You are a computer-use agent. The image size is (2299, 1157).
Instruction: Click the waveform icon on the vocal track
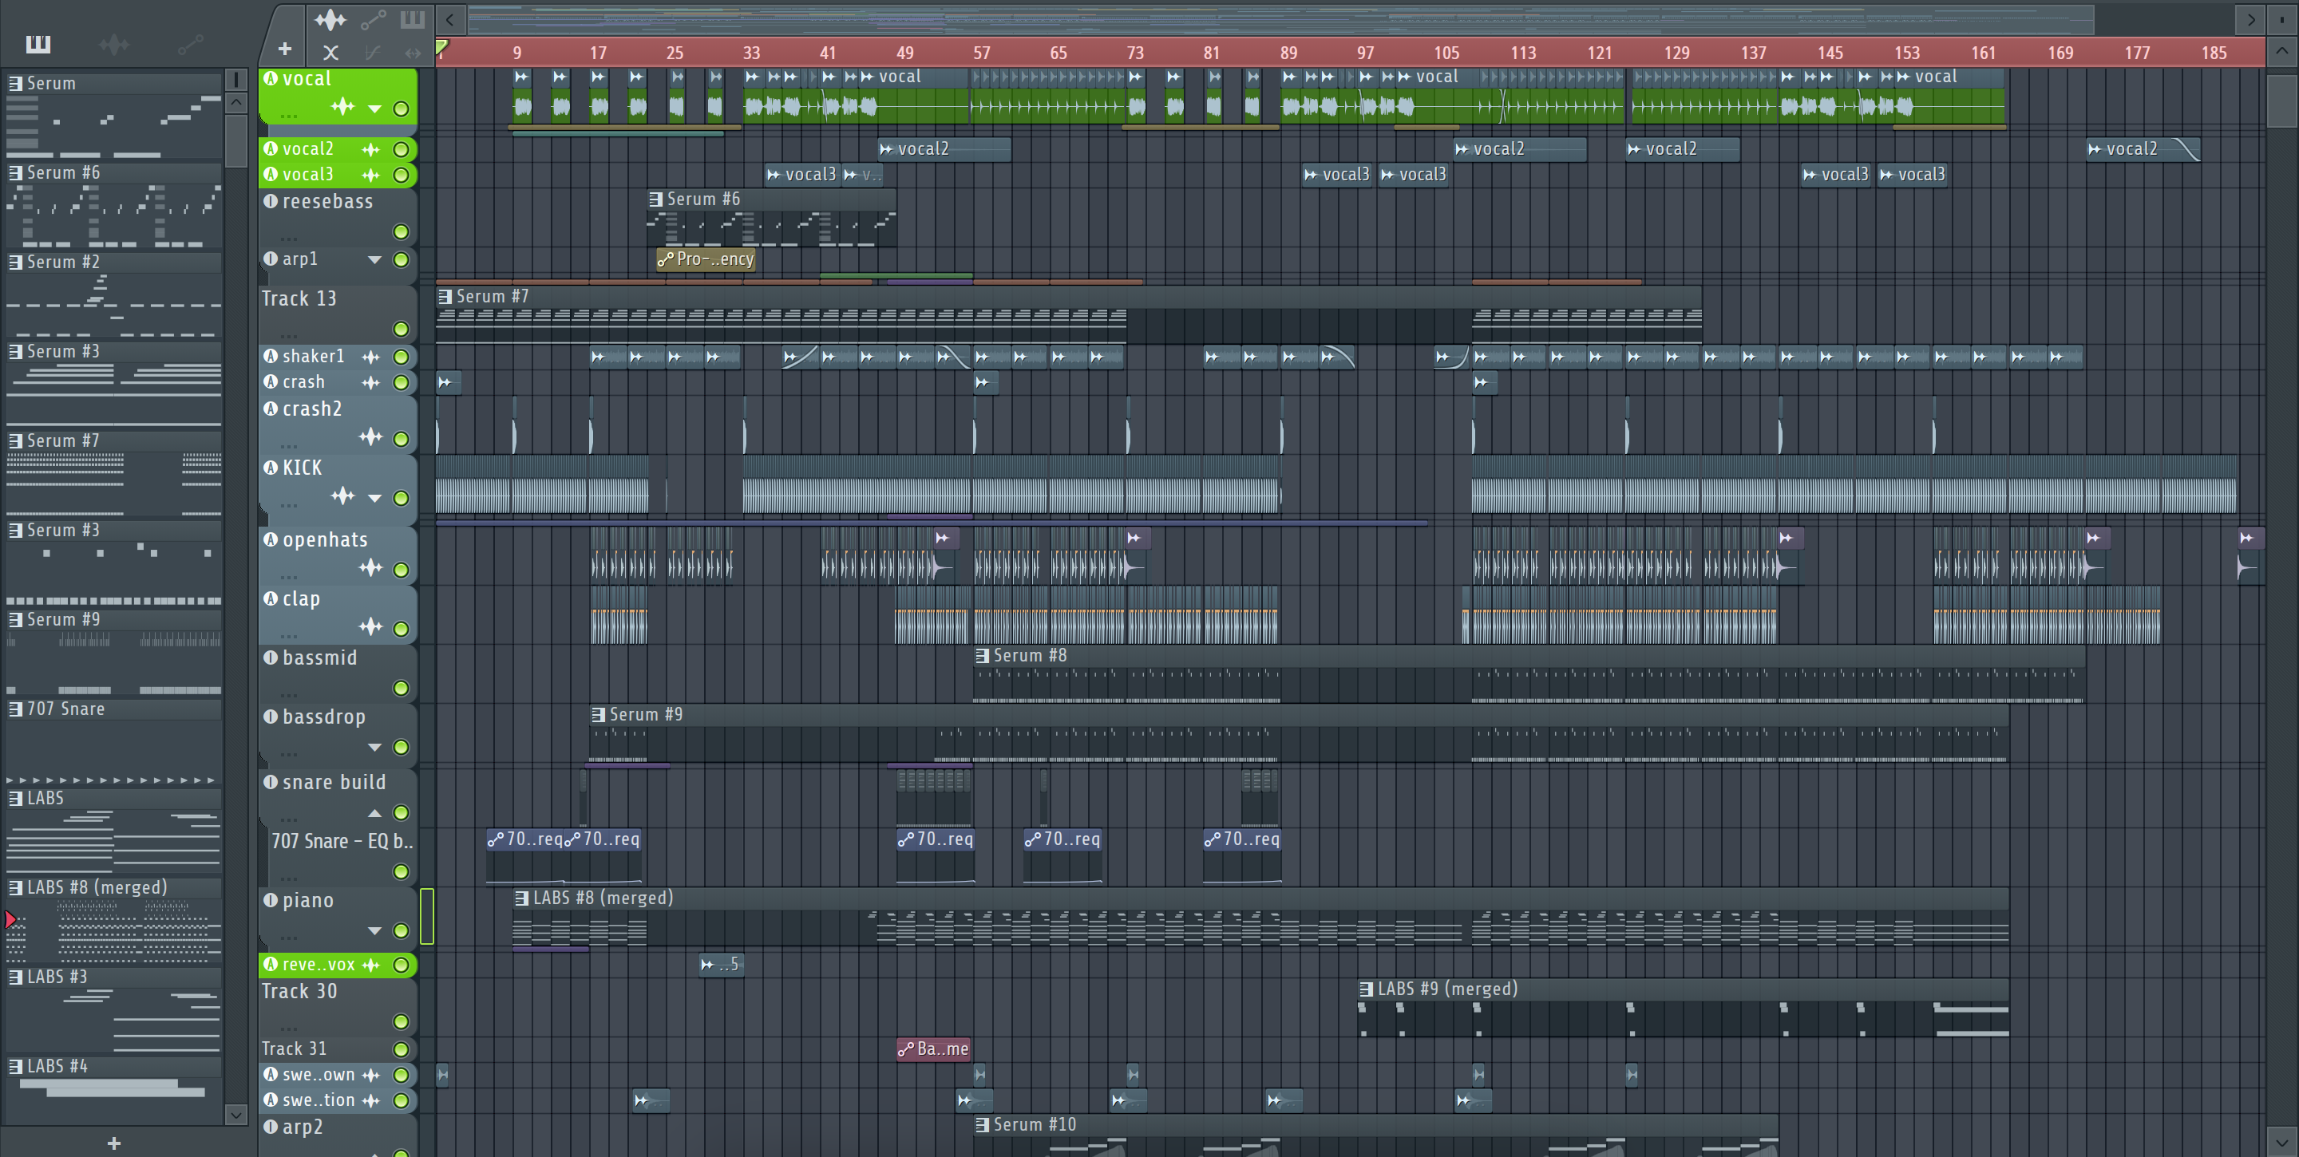click(342, 107)
